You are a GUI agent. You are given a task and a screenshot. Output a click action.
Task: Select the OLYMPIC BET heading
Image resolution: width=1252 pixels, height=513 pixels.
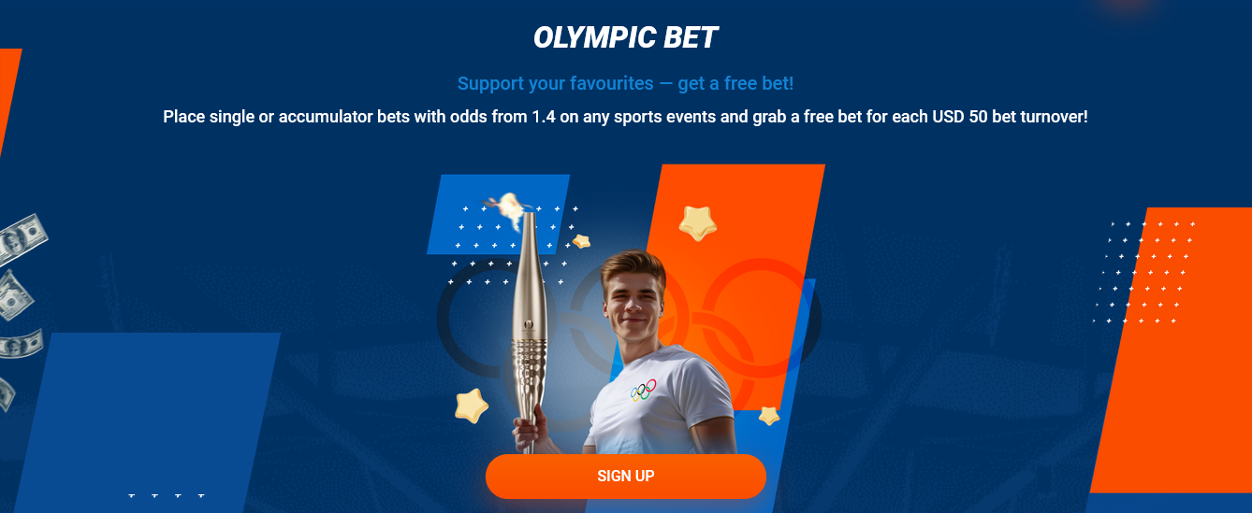(x=625, y=37)
